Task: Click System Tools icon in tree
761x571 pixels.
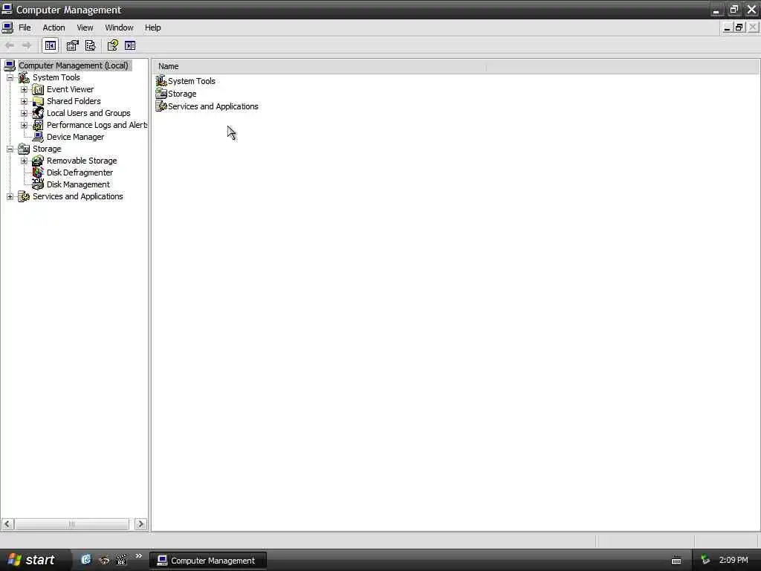Action: point(24,77)
